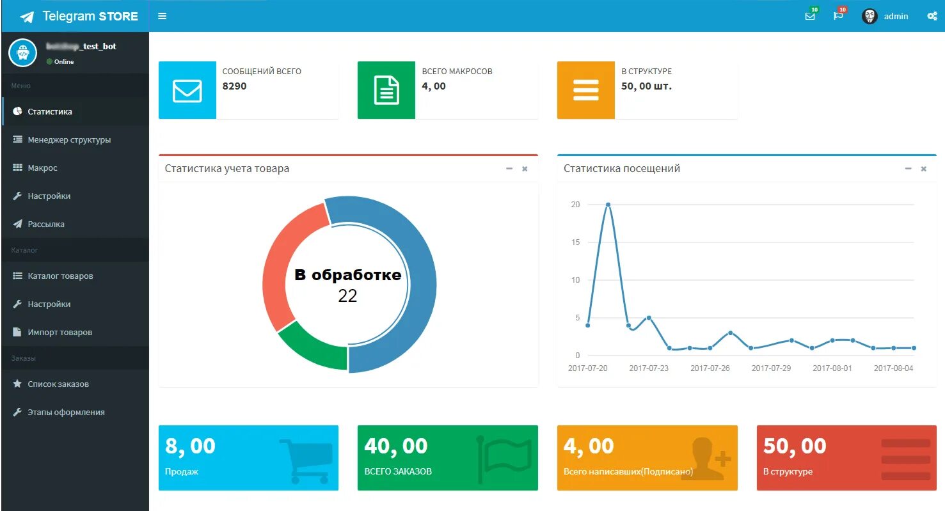
Task: Open the Статистика menu item
Action: coord(75,111)
